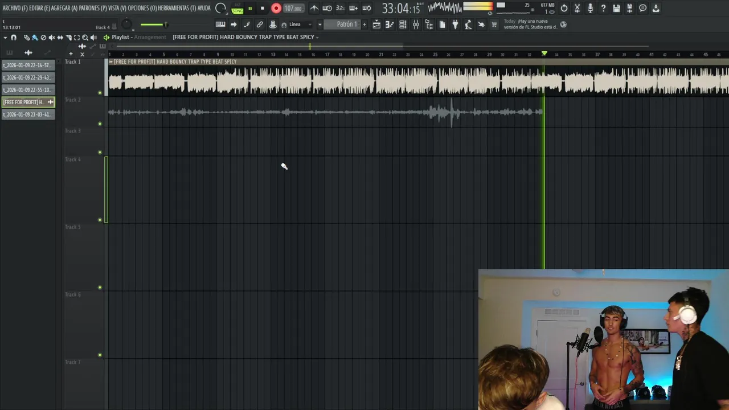Open the audio editor scissors icon
This screenshot has height=410, width=729.
pos(577,9)
